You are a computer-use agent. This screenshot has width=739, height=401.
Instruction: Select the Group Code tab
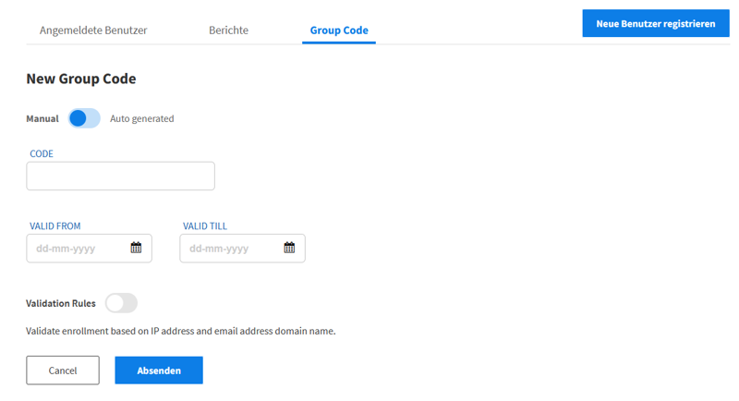pos(339,30)
